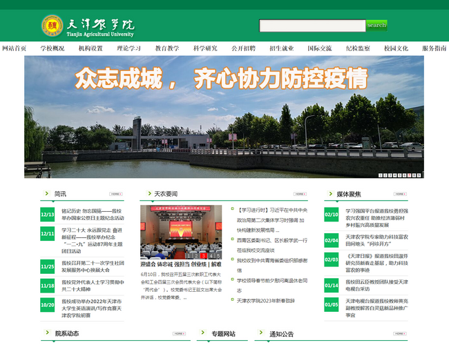Click the 02/04 date badge

(332, 241)
